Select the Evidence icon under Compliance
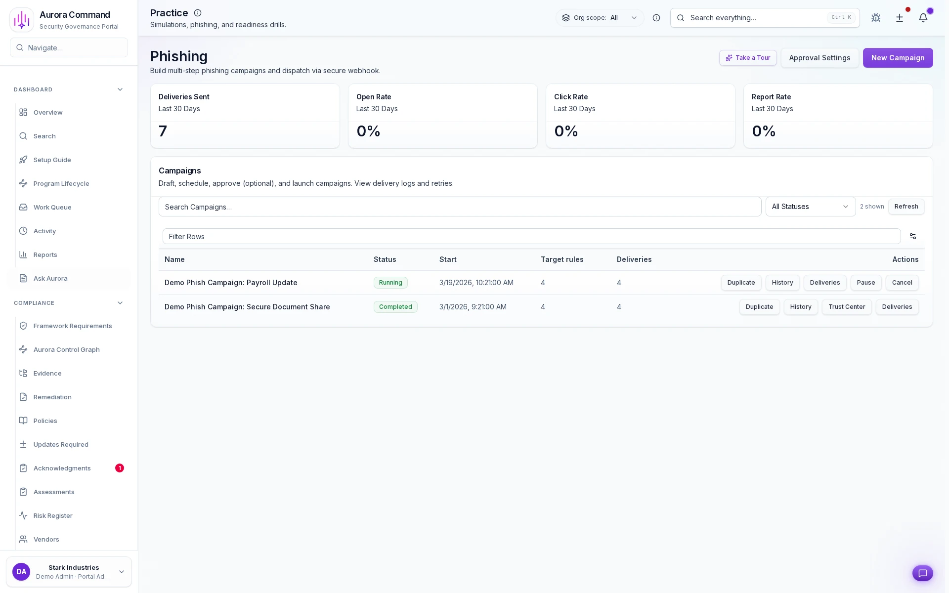The width and height of the screenshot is (949, 593). click(23, 373)
